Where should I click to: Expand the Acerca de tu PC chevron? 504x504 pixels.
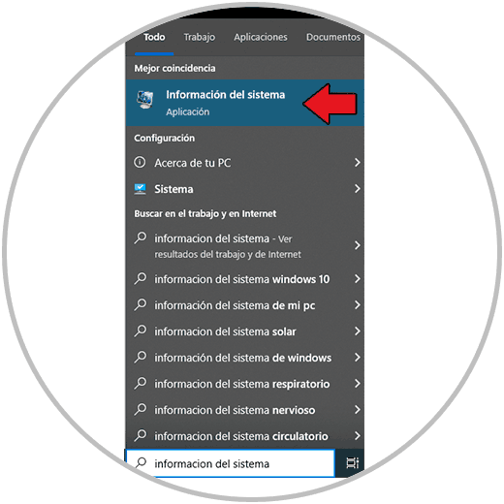coord(357,163)
